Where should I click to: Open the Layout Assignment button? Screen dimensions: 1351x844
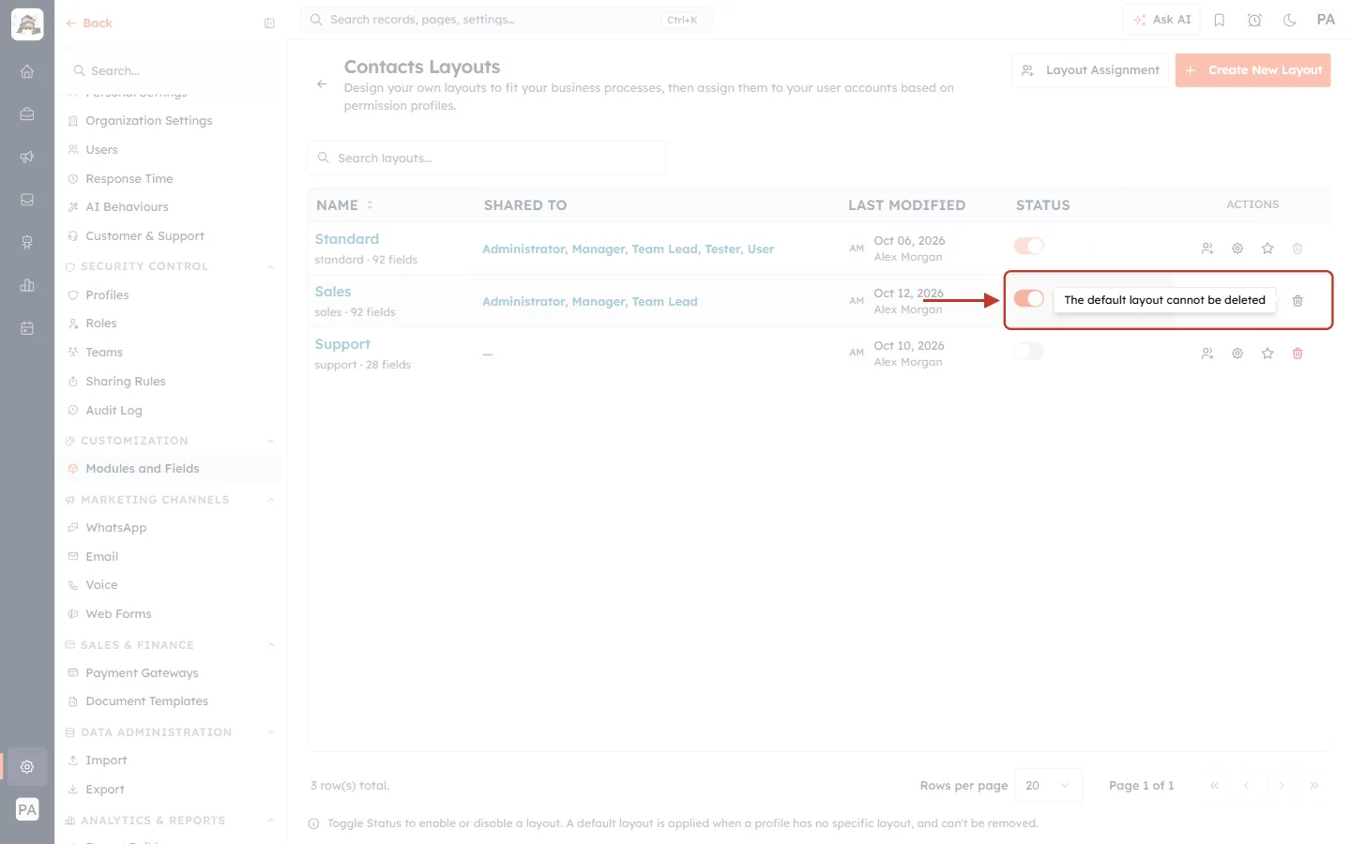1090,70
